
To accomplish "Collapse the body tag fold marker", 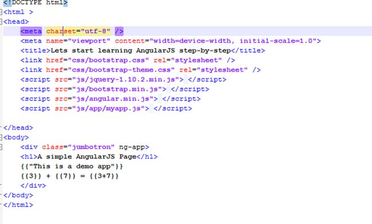I will pos(1,137).
